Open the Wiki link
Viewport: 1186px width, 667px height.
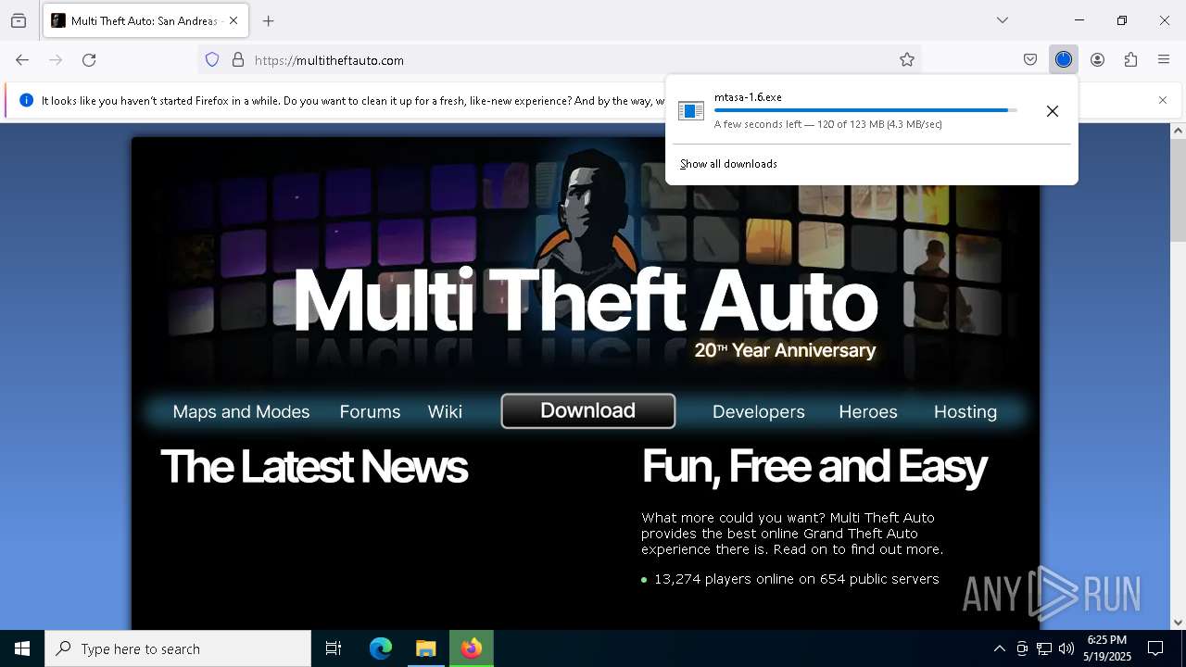(445, 412)
